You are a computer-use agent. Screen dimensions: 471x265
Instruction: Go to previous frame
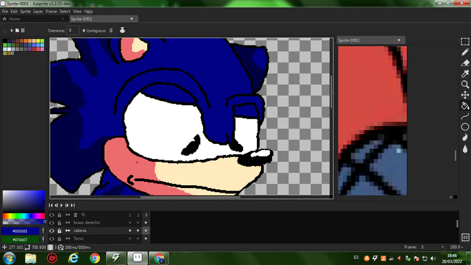pos(56,205)
